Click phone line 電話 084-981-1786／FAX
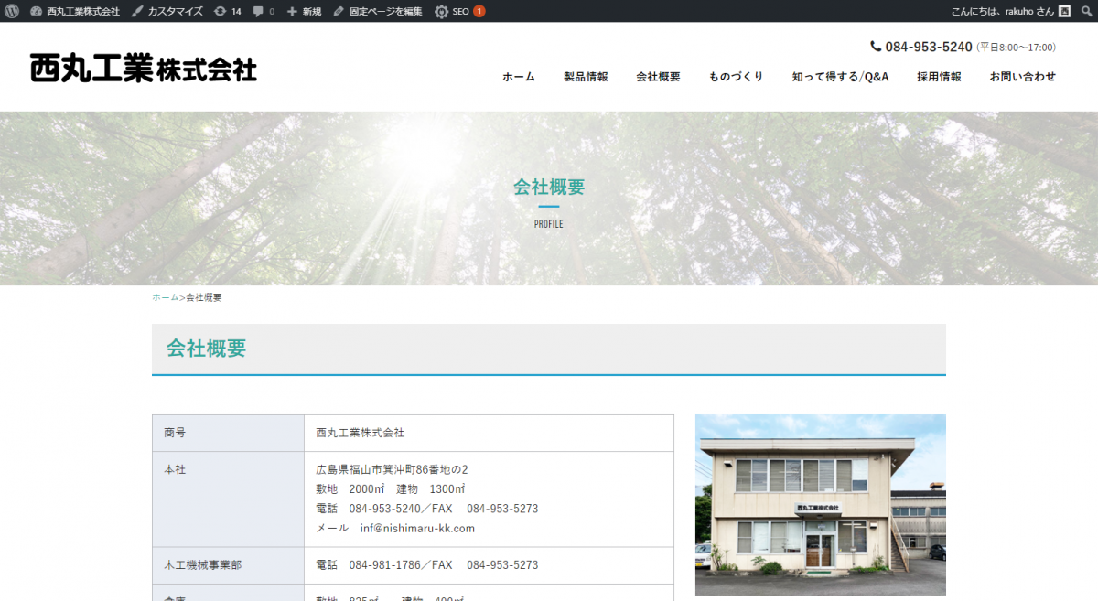 point(384,565)
